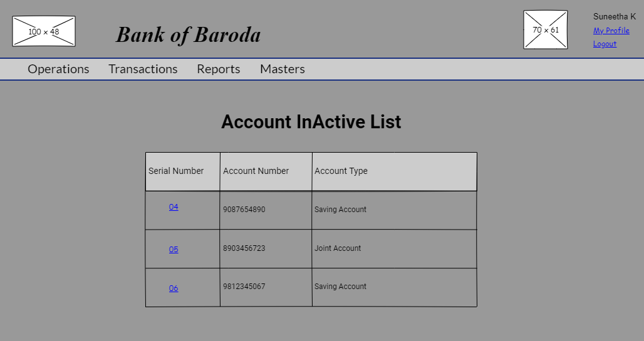Viewport: 644px width, 341px height.
Task: Click the 100 × 48 logo placeholder
Action: pos(44,31)
